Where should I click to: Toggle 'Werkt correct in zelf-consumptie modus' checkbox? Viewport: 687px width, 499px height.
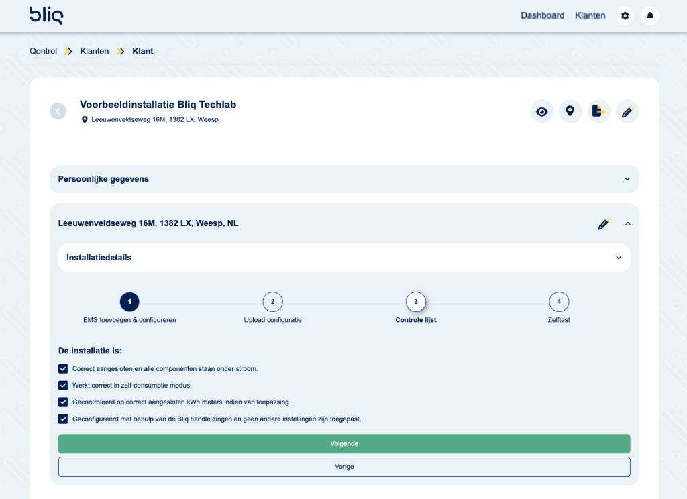[63, 386]
